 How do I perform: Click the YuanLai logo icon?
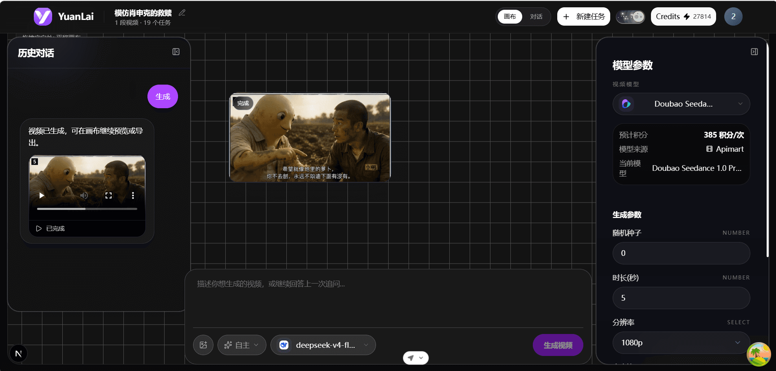43,17
